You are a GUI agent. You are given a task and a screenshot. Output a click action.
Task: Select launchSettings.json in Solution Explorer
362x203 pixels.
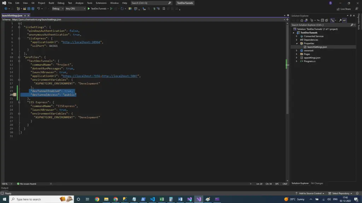317,47
